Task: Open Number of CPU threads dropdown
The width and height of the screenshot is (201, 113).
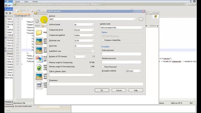Action: coord(85,56)
